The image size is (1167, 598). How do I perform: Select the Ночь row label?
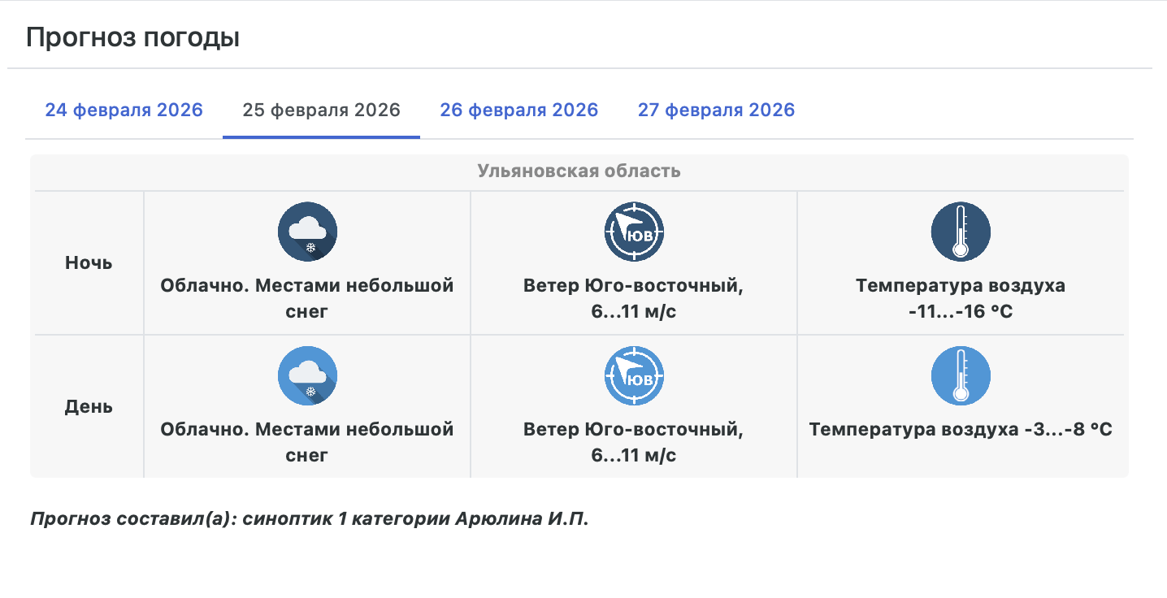tap(89, 263)
